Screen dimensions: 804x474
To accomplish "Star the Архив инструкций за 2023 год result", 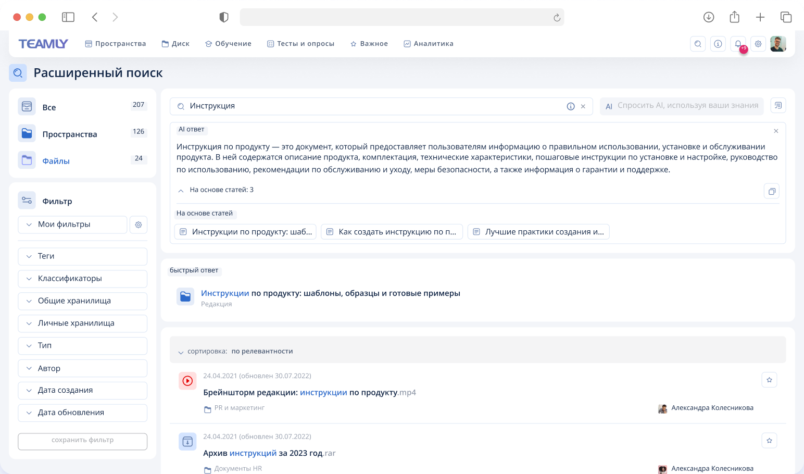I will coord(769,440).
